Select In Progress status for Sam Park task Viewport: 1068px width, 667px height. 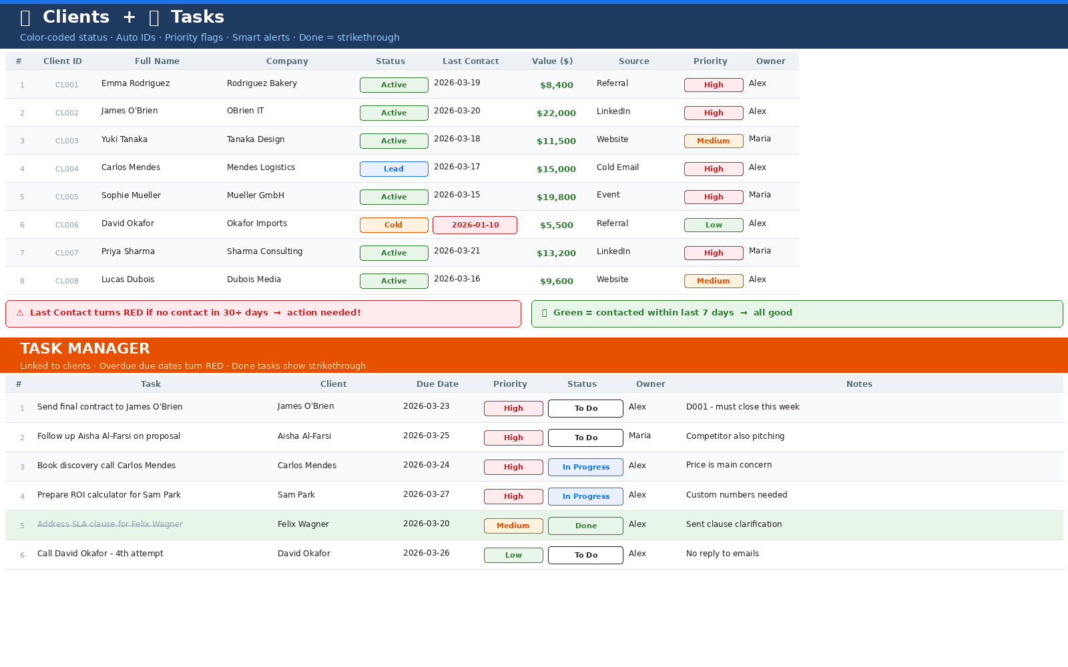tap(585, 497)
